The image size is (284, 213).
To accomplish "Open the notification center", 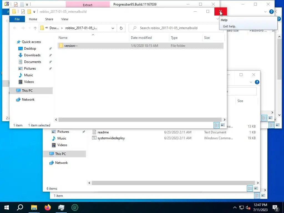I will (x=275, y=207).
